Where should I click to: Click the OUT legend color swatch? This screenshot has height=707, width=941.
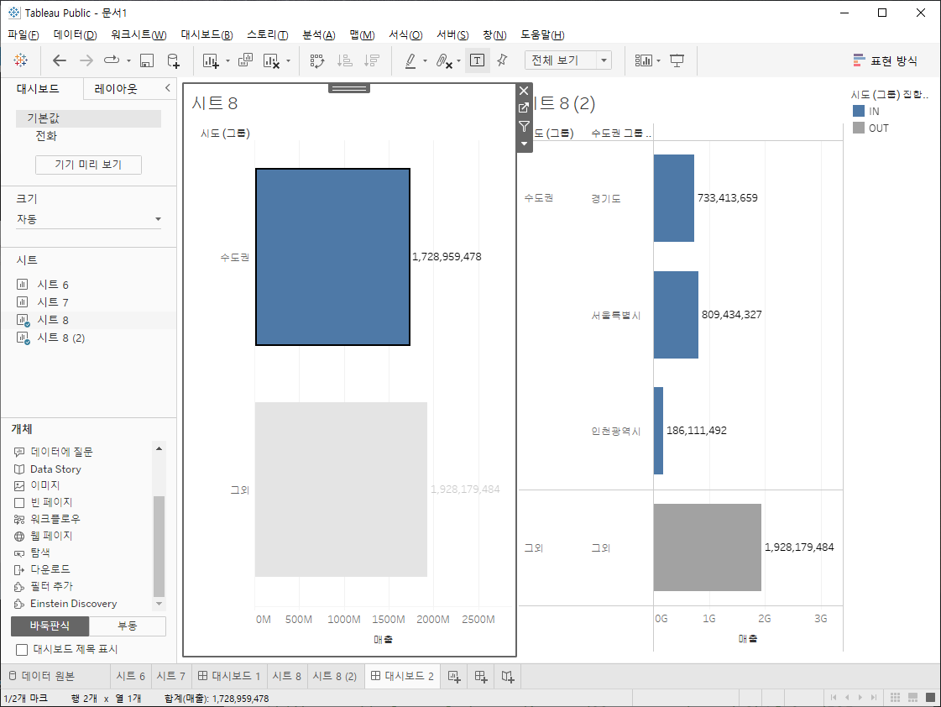pos(859,128)
